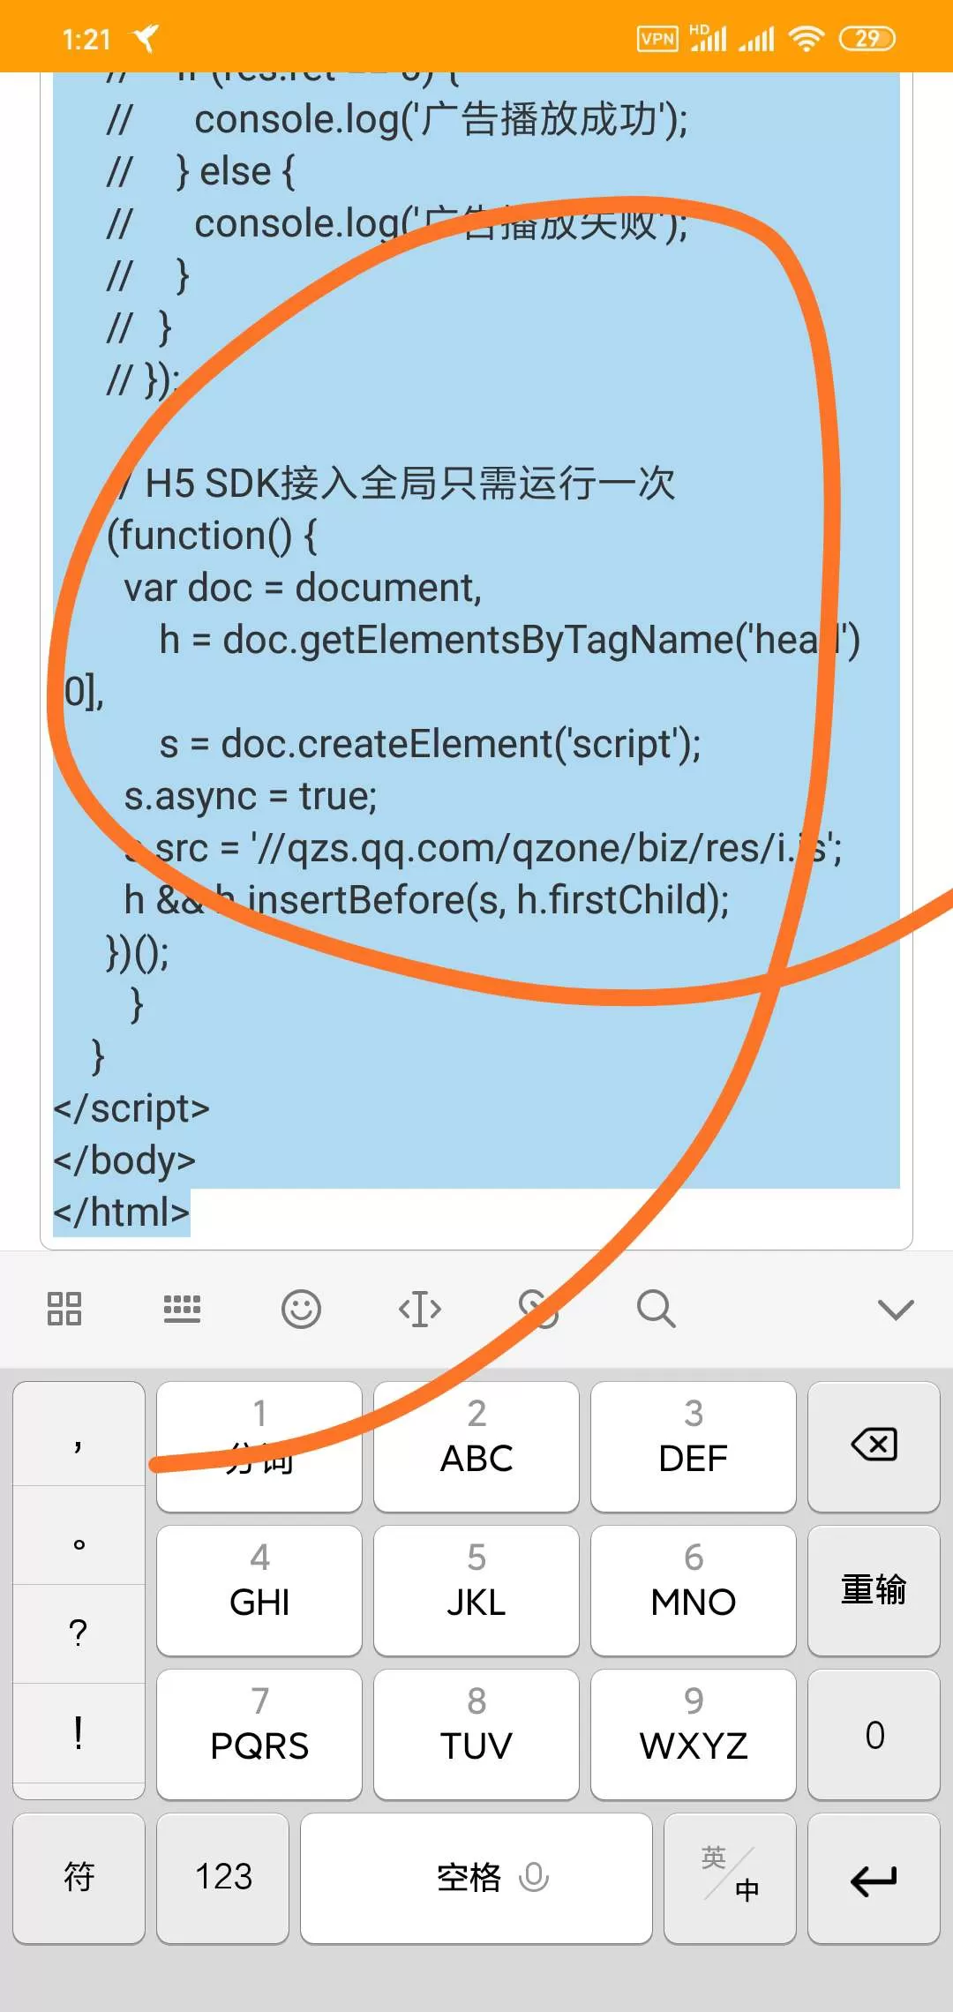
Task: Tap the doc.getElementsByTagName line
Action: pos(509,640)
